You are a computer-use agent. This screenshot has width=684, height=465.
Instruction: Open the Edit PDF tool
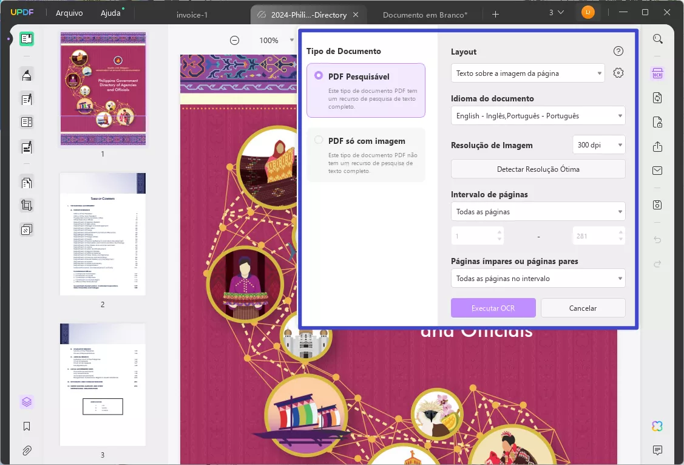pos(27,100)
